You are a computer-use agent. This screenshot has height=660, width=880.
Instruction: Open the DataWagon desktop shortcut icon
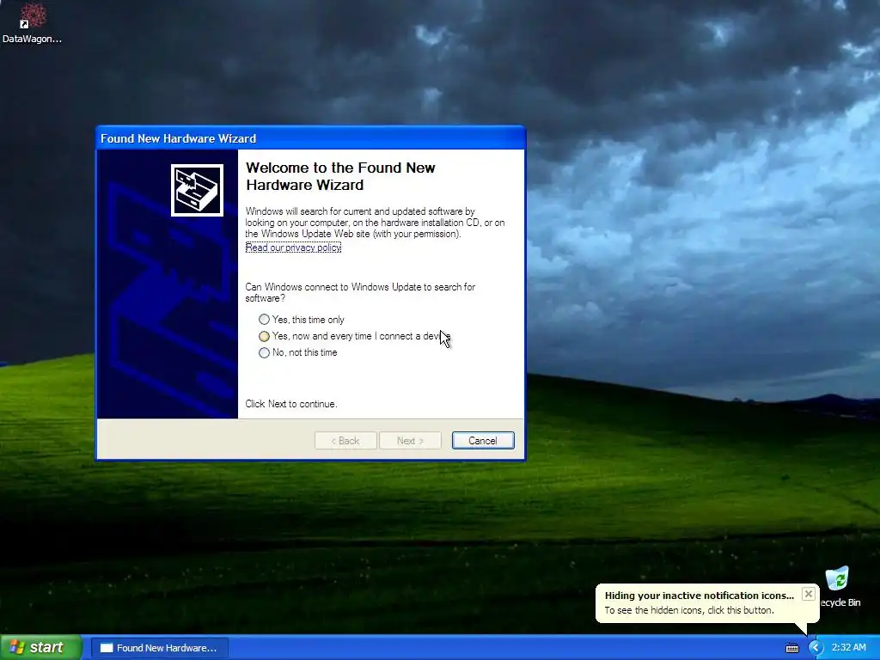point(32,23)
